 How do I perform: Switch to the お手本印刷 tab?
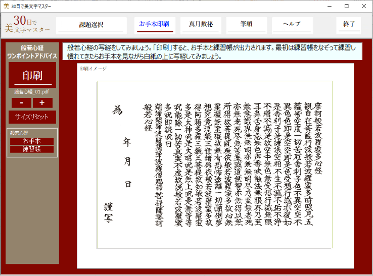pyautogui.click(x=154, y=24)
